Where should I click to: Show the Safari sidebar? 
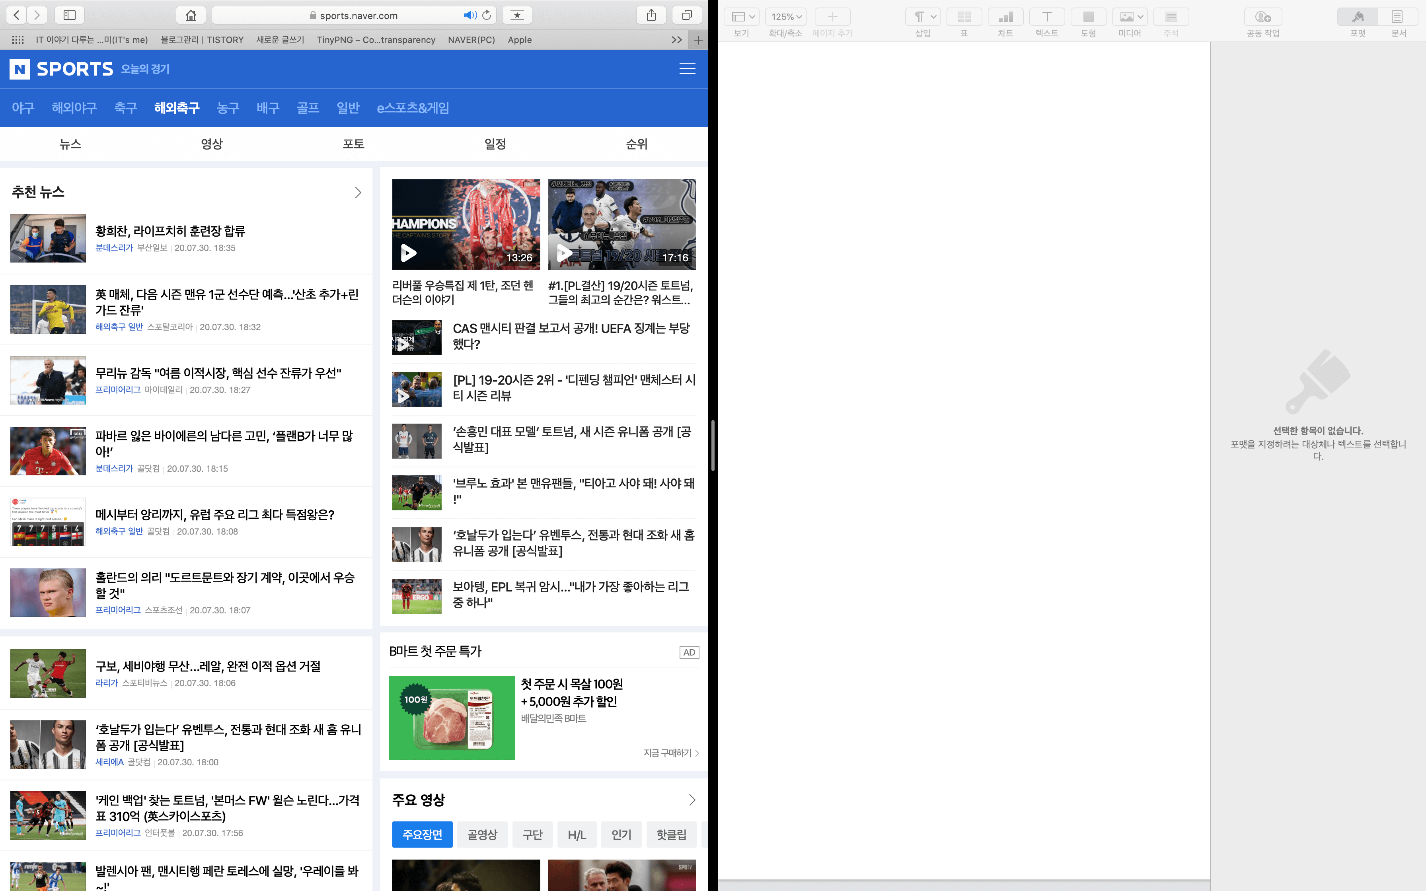70,16
